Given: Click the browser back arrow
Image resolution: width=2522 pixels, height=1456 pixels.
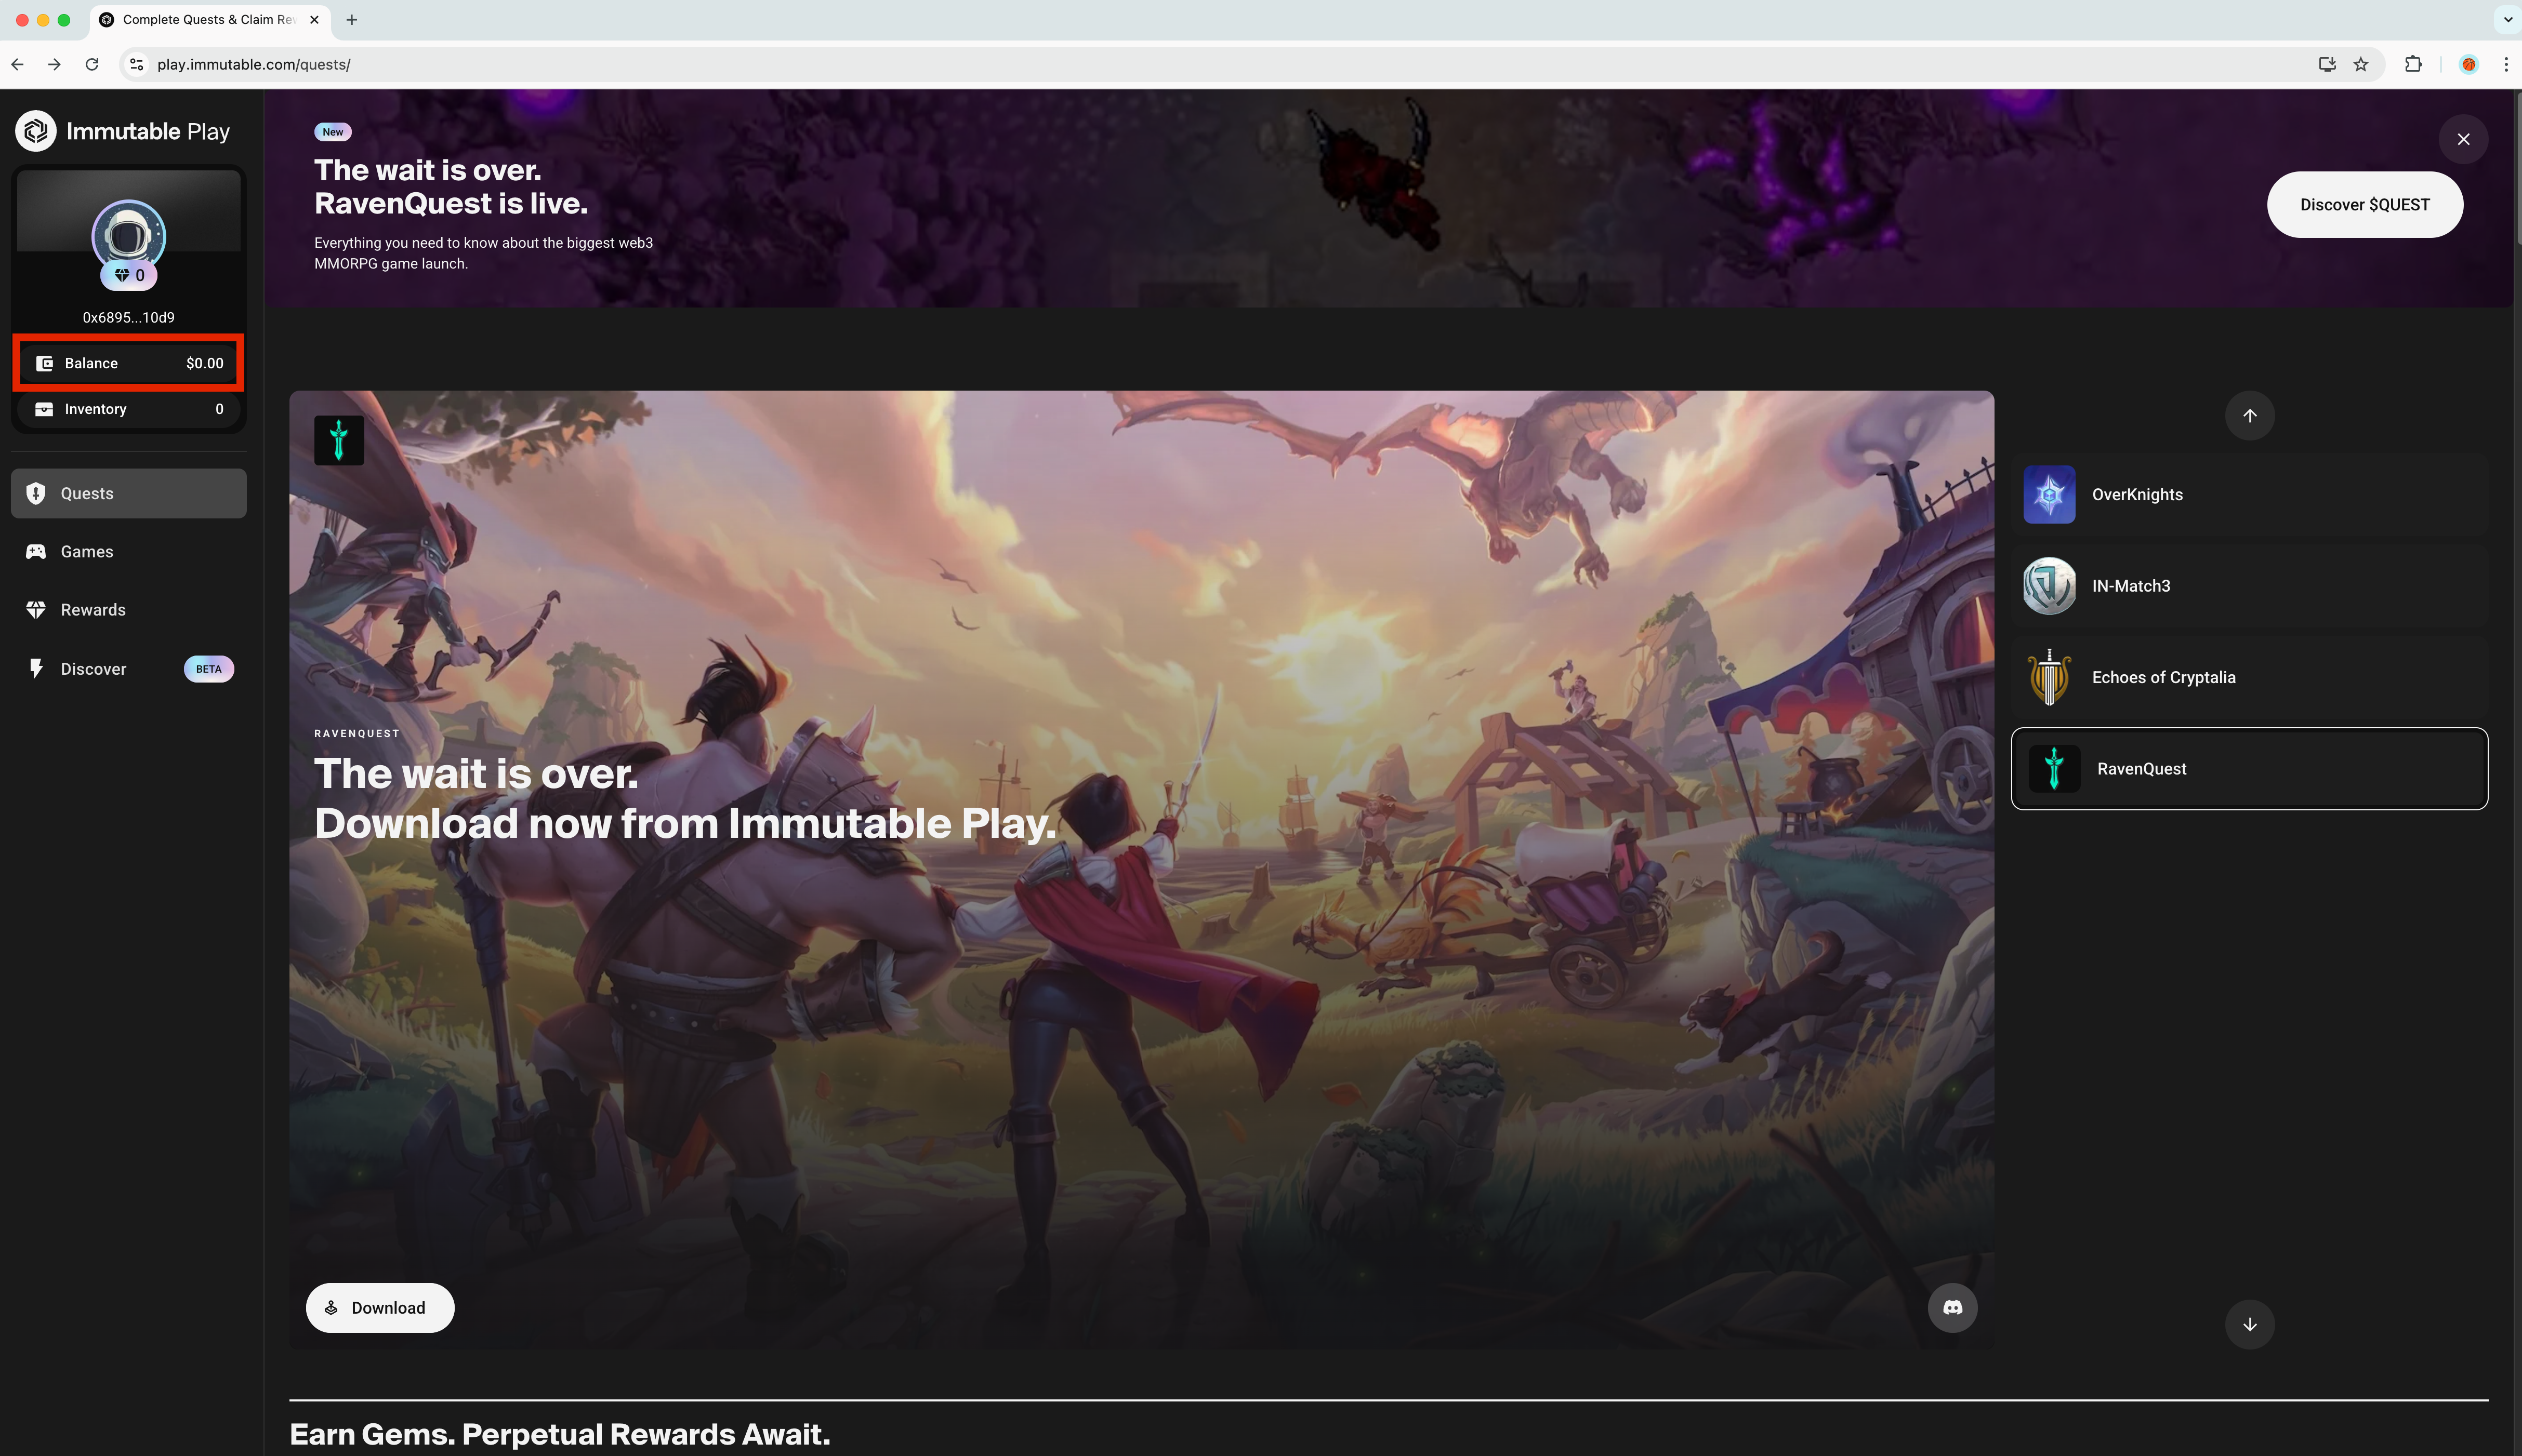Looking at the screenshot, I should tap(18, 64).
